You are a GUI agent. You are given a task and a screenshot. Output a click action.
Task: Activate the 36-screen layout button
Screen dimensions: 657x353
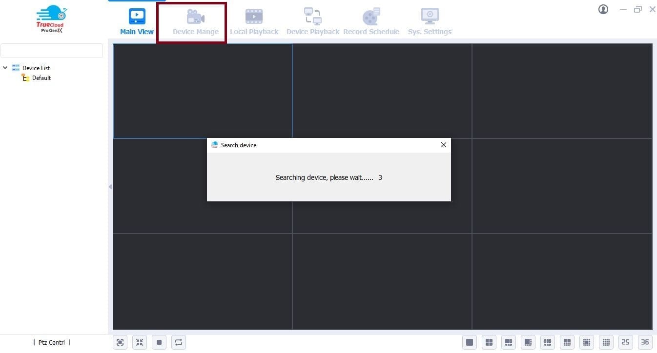[645, 342]
